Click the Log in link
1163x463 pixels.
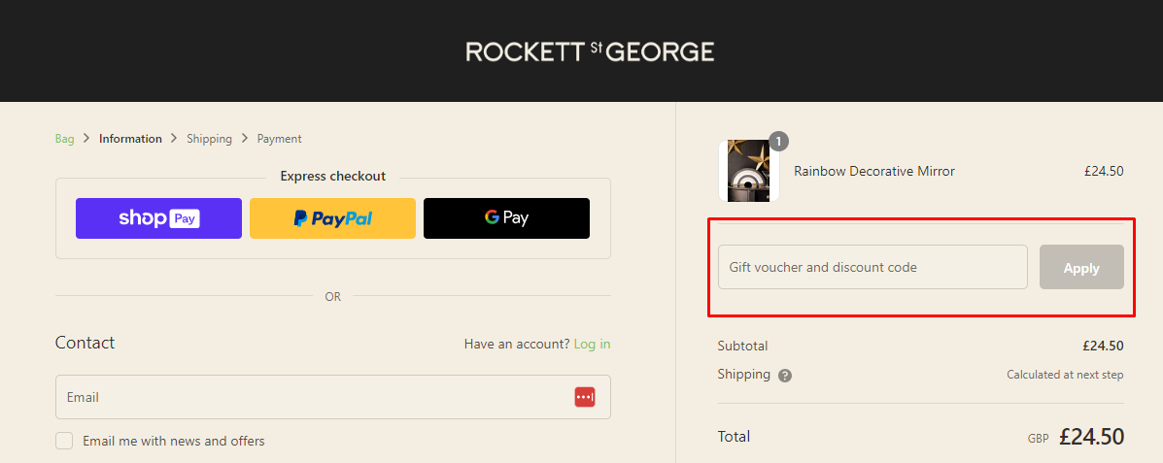(x=592, y=344)
